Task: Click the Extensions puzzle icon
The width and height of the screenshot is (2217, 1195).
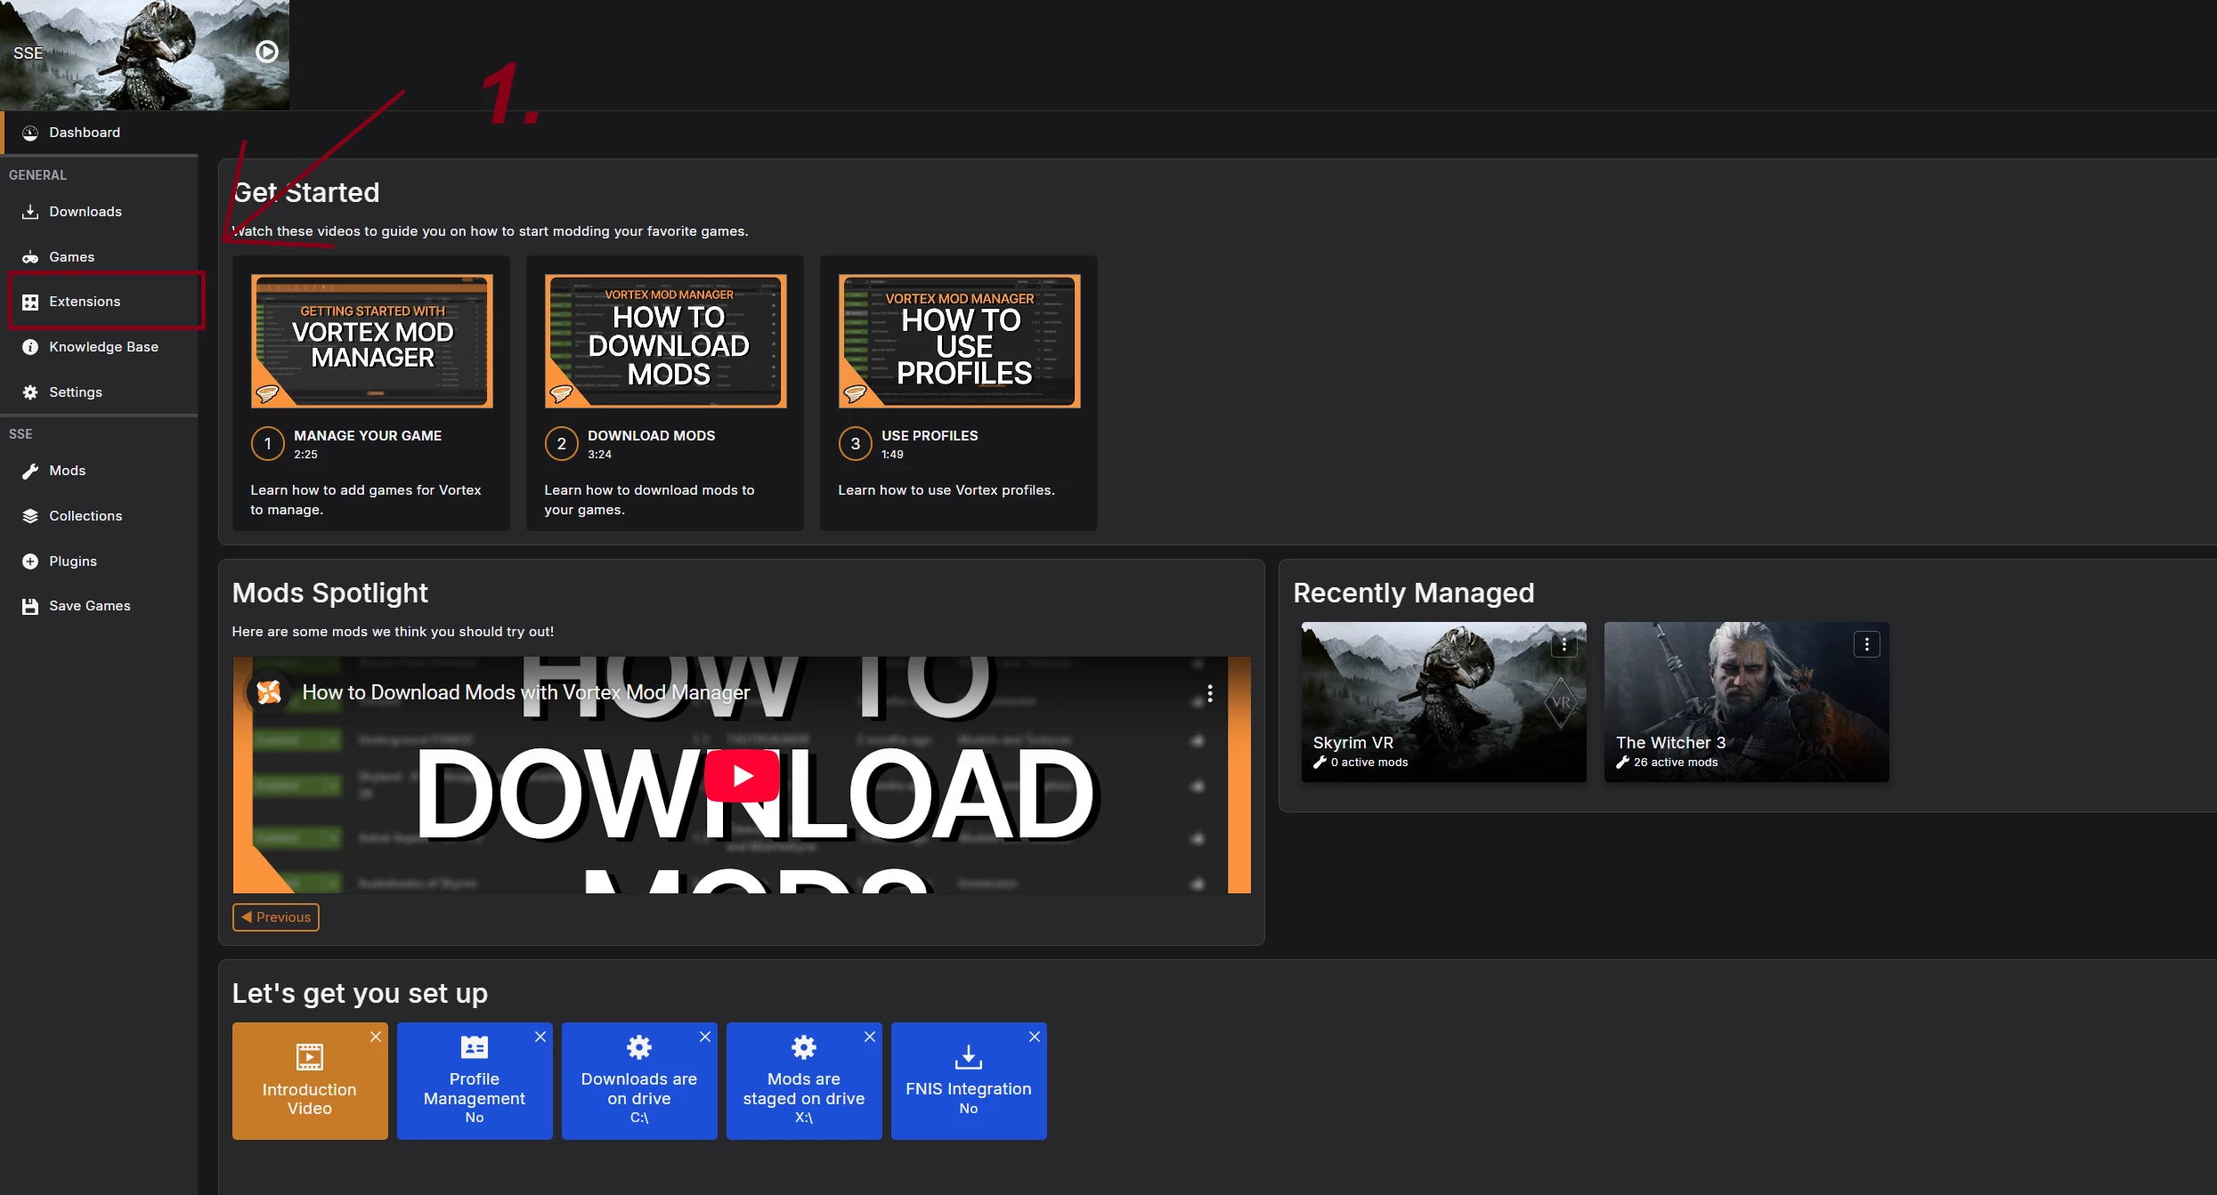Action: tap(30, 302)
